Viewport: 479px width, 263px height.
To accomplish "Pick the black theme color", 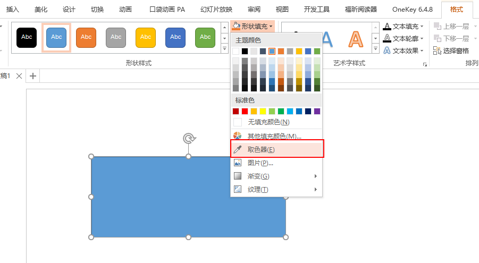I will coord(245,52).
